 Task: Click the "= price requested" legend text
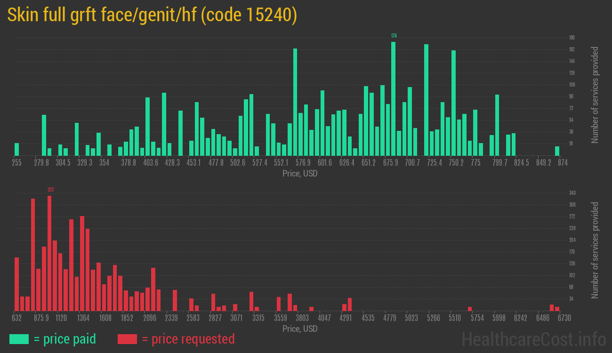tap(188, 339)
